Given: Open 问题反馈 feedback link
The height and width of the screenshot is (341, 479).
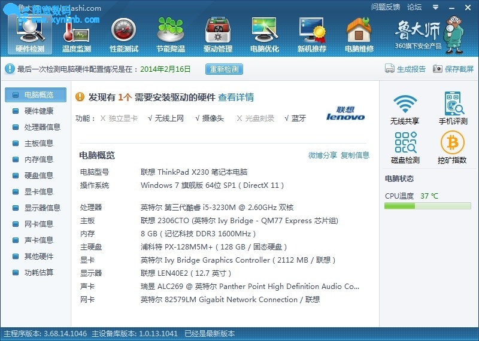Looking at the screenshot, I should [x=386, y=7].
